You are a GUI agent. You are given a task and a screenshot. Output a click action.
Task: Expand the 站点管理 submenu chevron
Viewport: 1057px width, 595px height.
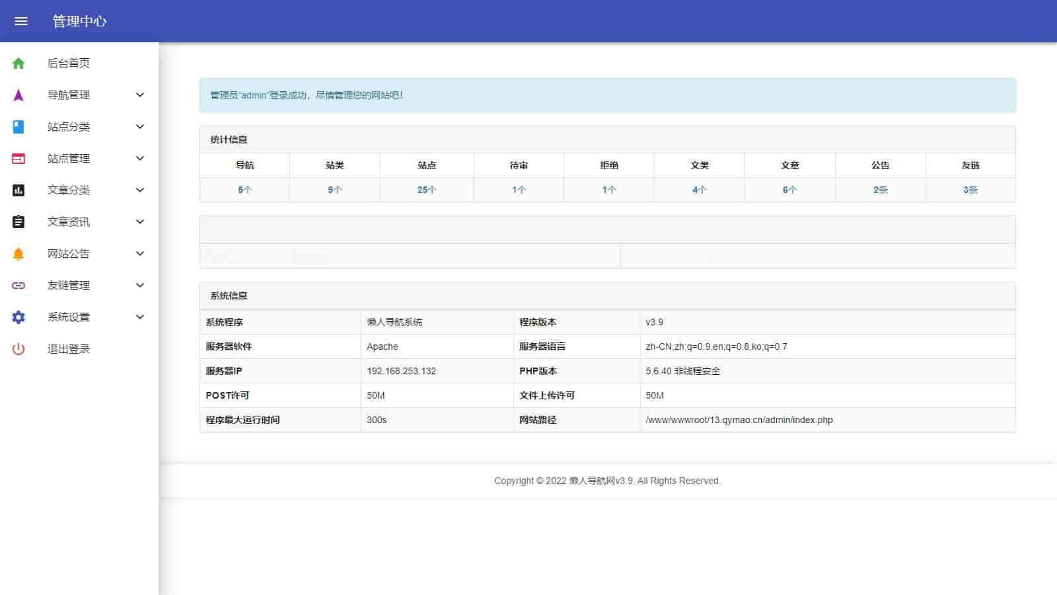pyautogui.click(x=140, y=159)
